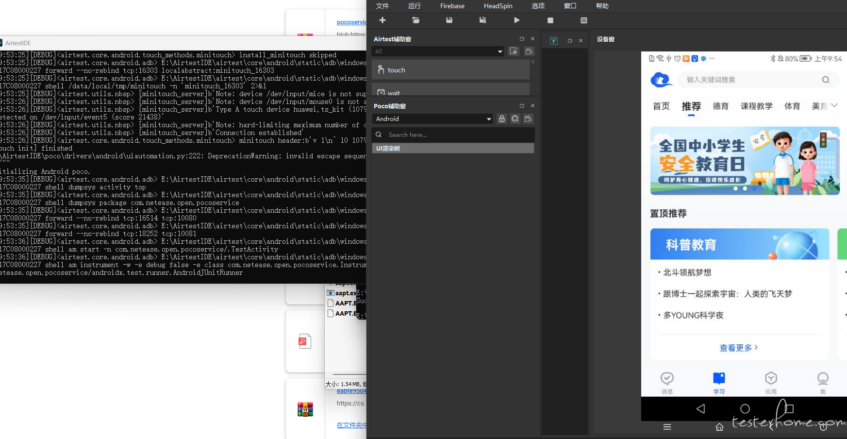The image size is (847, 439).
Task: Switch to the 德育 tab on phone
Action: pyautogui.click(x=721, y=106)
